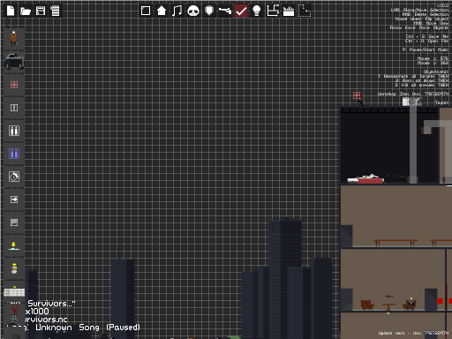Select the white double door palette item
The width and height of the screenshot is (452, 339).
coord(14,131)
